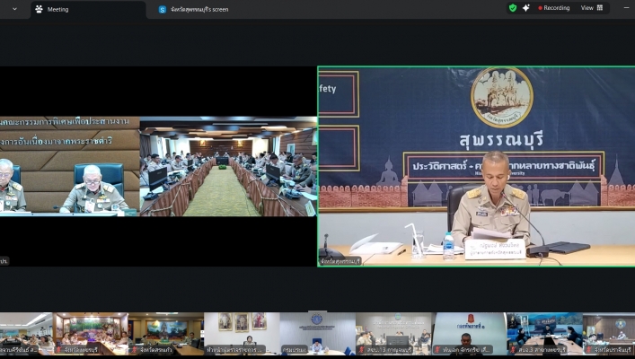
Task: Click the paw icon on Meeting tab
Action: [39, 9]
